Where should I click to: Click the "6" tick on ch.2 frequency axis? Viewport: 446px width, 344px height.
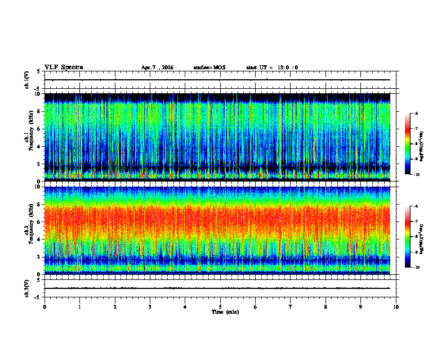[39, 222]
